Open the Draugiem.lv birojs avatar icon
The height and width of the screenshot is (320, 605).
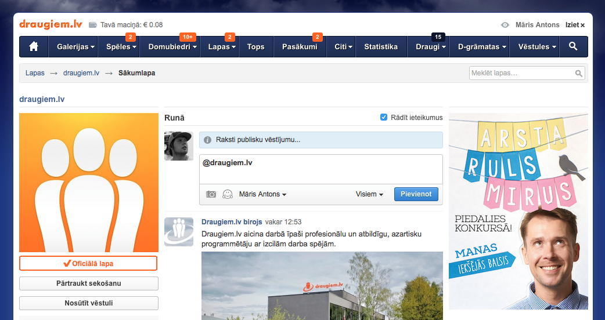click(179, 232)
